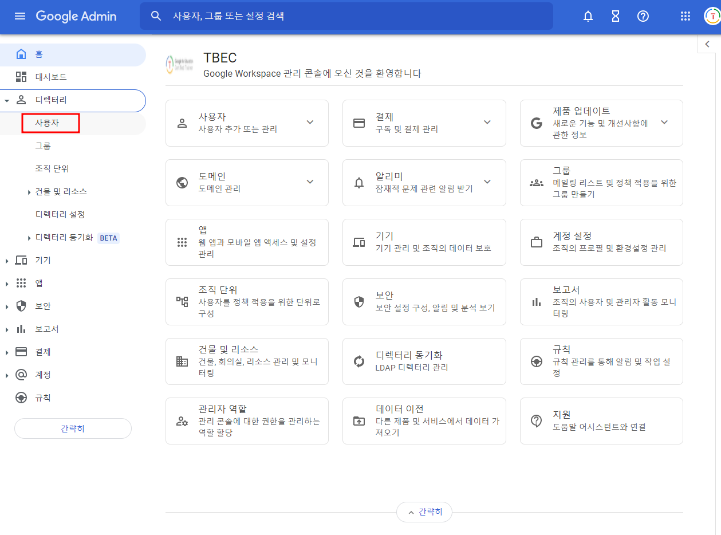Open the 조직 단위 card

pos(247,302)
